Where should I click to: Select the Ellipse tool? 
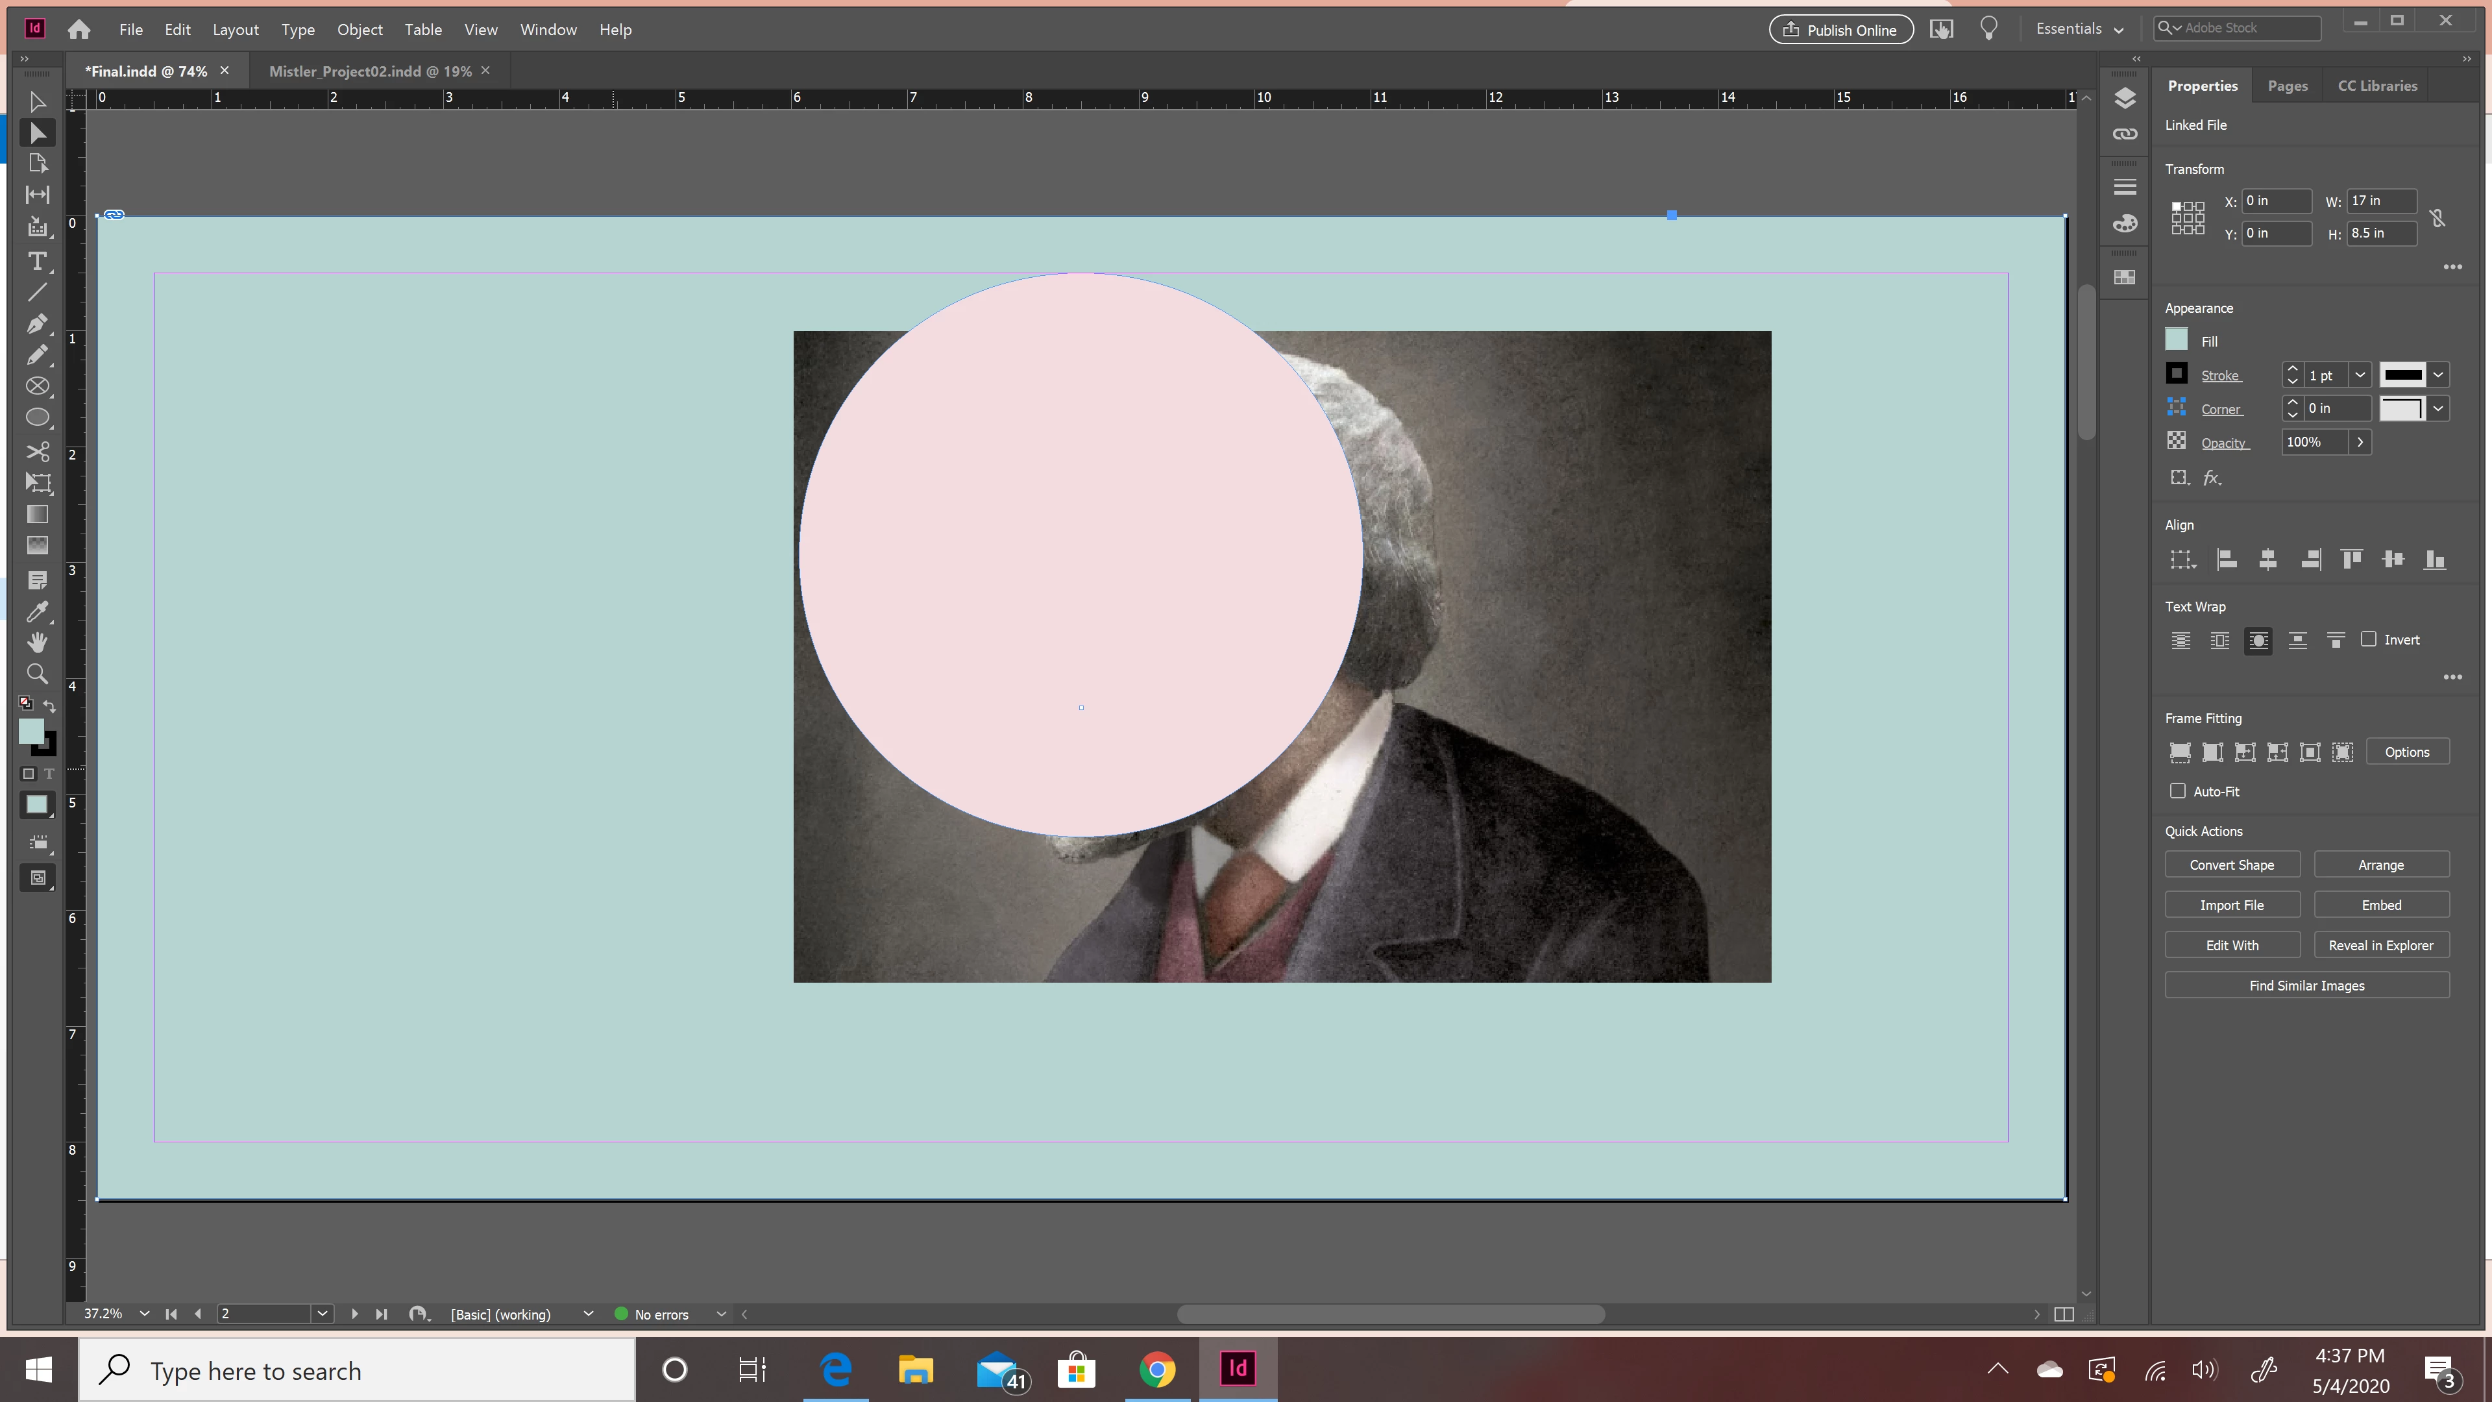(37, 417)
